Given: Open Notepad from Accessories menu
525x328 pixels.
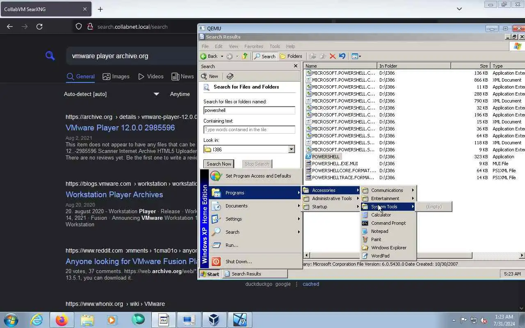Looking at the screenshot, I should tap(388, 231).
